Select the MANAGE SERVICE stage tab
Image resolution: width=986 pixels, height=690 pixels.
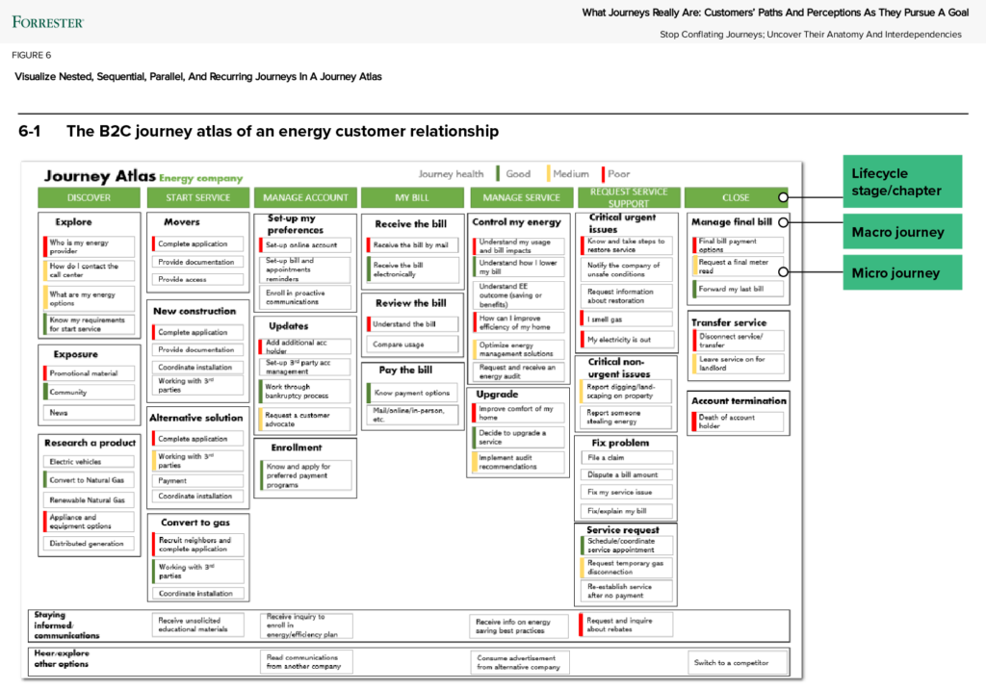pyautogui.click(x=520, y=197)
